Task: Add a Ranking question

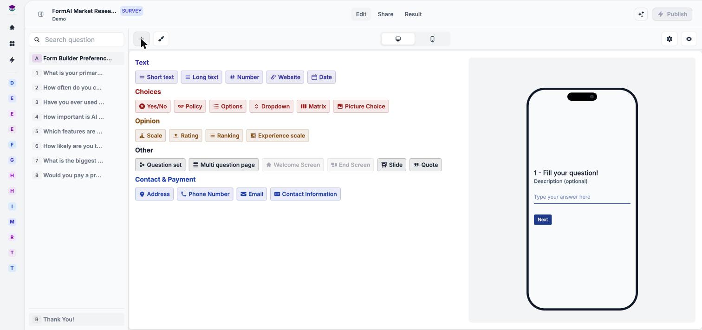Action: point(224,136)
